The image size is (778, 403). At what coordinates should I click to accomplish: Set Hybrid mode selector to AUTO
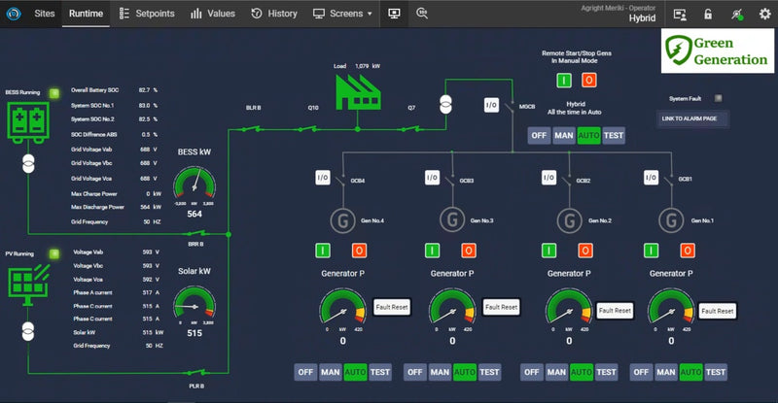coord(588,135)
